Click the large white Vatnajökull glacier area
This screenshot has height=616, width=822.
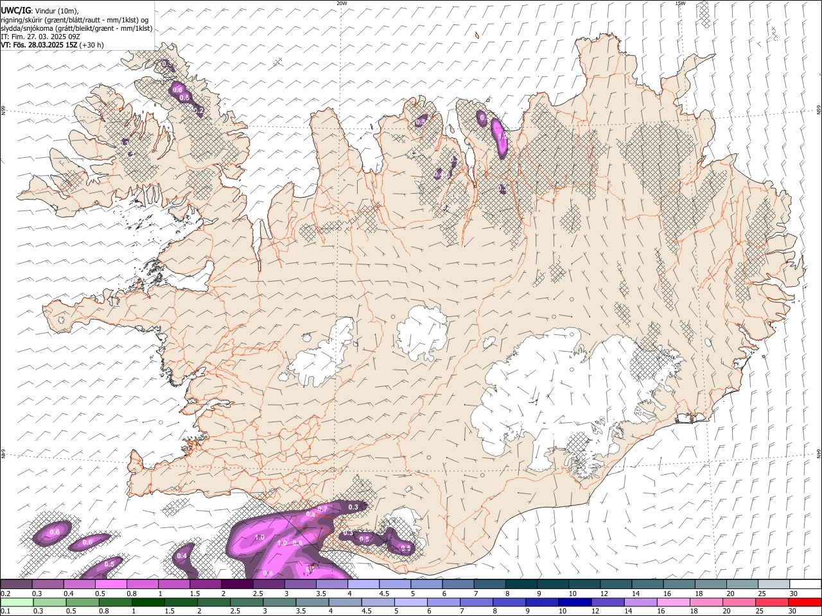tap(565, 398)
